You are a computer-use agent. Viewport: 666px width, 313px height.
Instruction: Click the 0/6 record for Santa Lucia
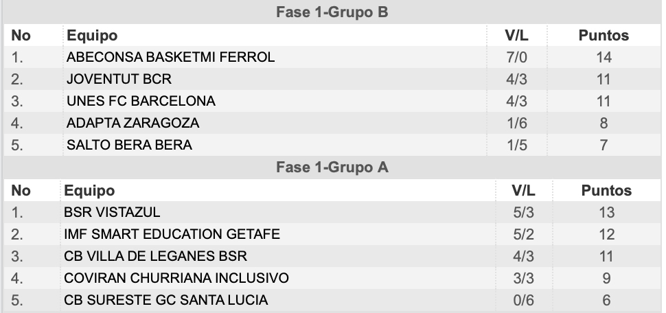(x=524, y=300)
